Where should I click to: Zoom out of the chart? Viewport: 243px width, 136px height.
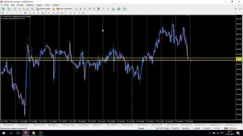coord(94,9)
